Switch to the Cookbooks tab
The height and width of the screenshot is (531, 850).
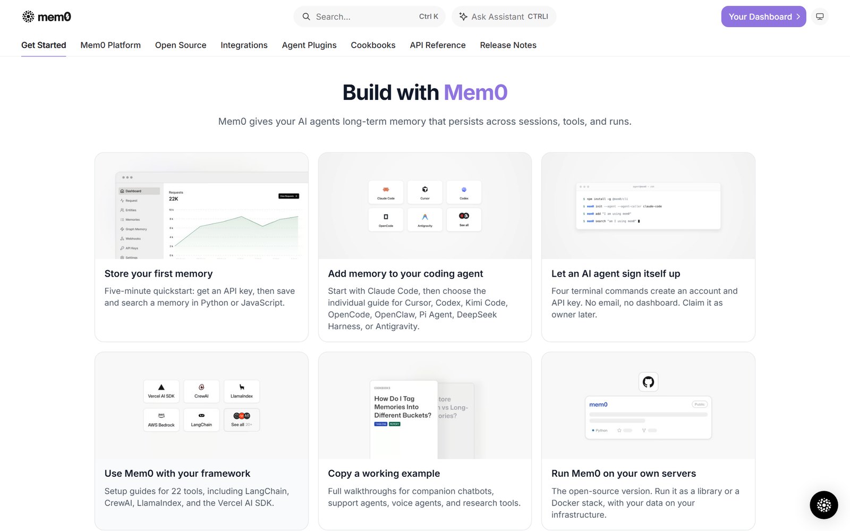pyautogui.click(x=373, y=45)
